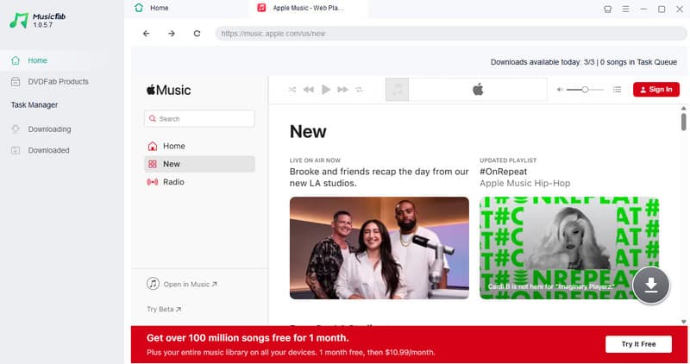690x364 pixels.
Task: Open the shop cart icon
Action: click(608, 9)
